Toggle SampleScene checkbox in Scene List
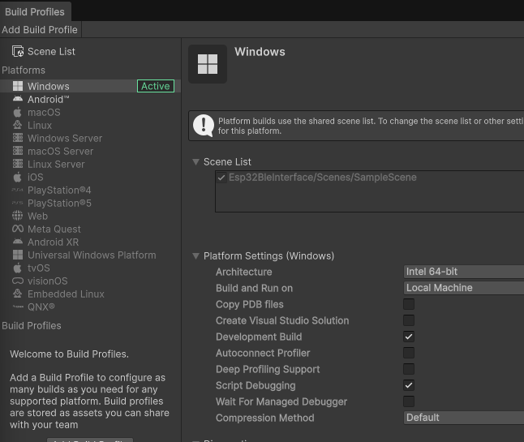The height and width of the screenshot is (442, 524). [221, 178]
